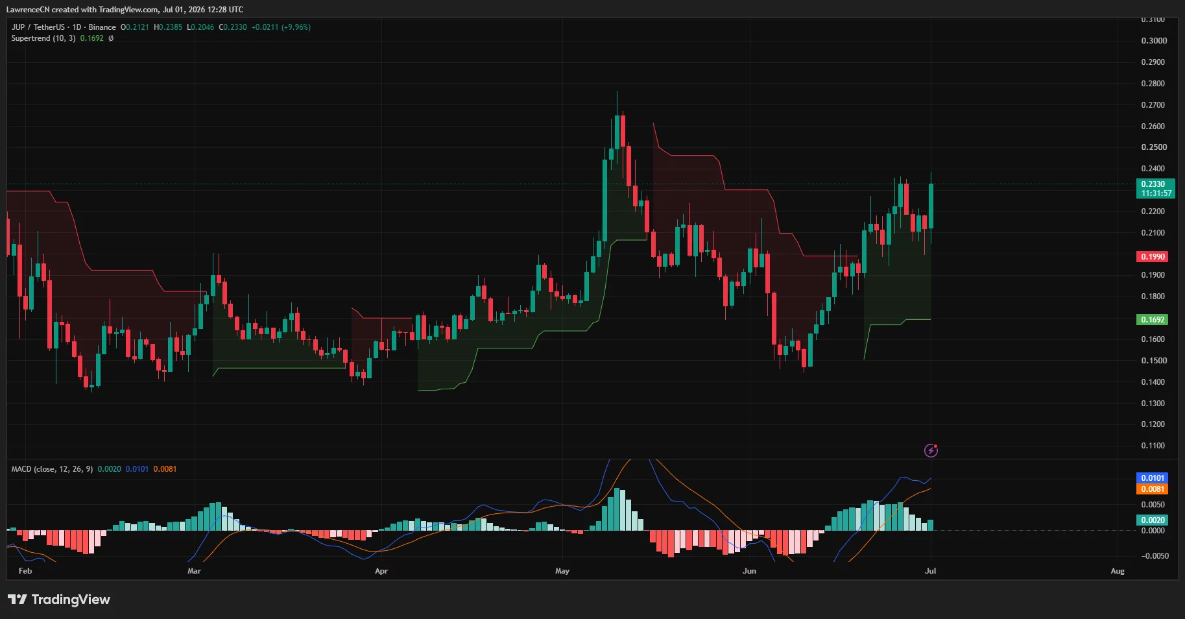Click the LawrenceCN created with TradingView.com header
The height and width of the screenshot is (619, 1185).
coord(125,10)
